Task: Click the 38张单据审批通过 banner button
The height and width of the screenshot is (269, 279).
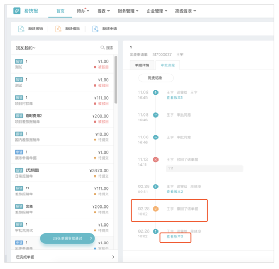Action: [68, 239]
